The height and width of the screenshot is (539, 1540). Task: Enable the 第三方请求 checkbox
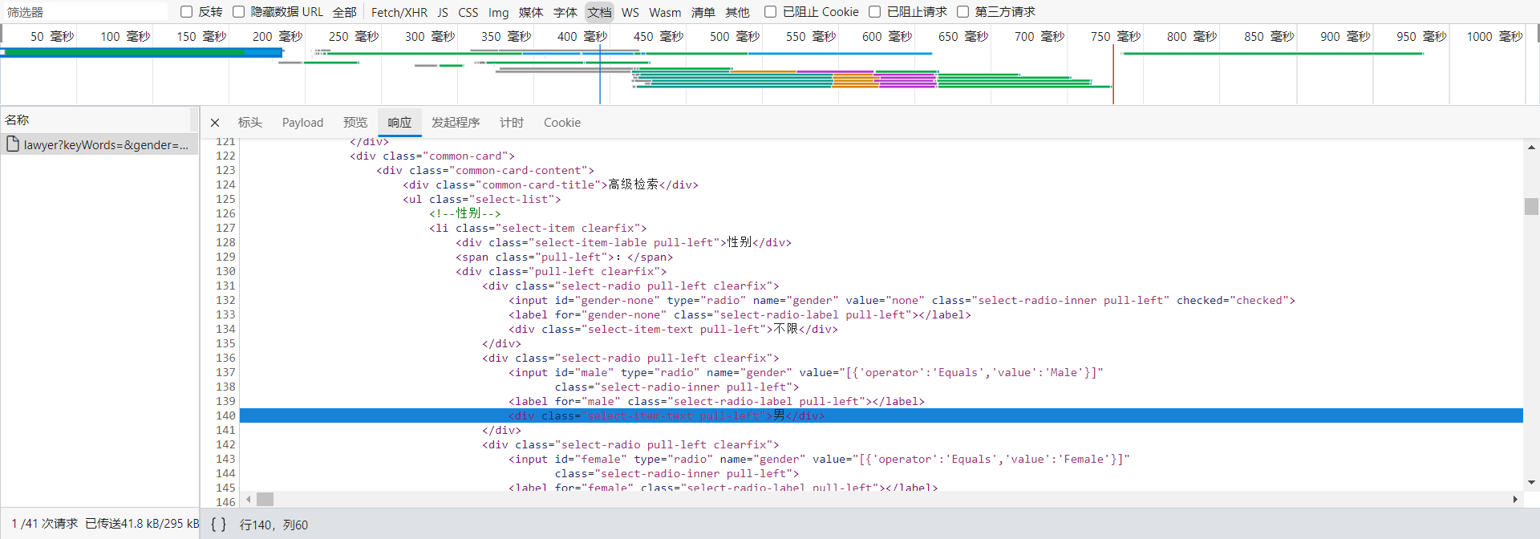click(x=963, y=12)
